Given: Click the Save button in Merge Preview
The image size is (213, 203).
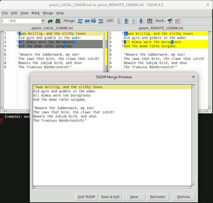Looking at the screenshot, I should (x=134, y=197).
